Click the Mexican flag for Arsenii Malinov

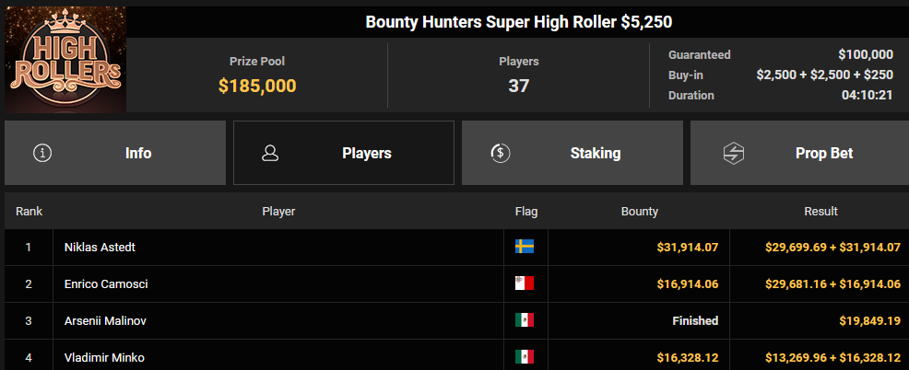pos(524,320)
